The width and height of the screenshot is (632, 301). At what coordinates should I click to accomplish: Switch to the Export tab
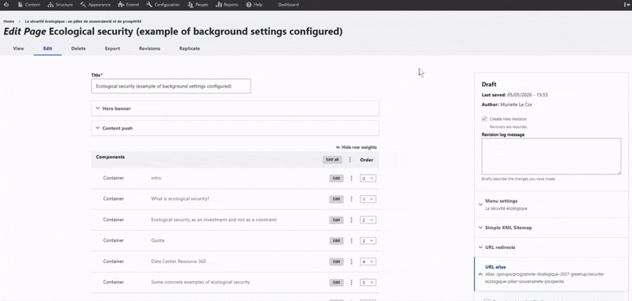tap(112, 48)
